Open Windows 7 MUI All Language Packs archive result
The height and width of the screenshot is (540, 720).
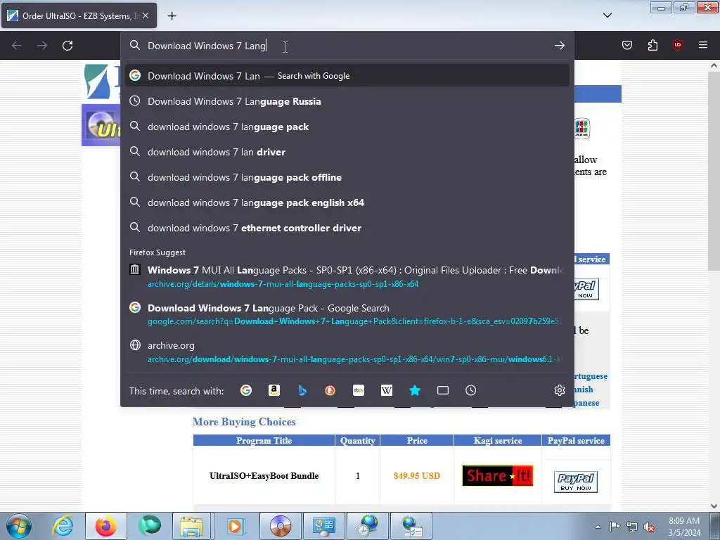pyautogui.click(x=347, y=276)
